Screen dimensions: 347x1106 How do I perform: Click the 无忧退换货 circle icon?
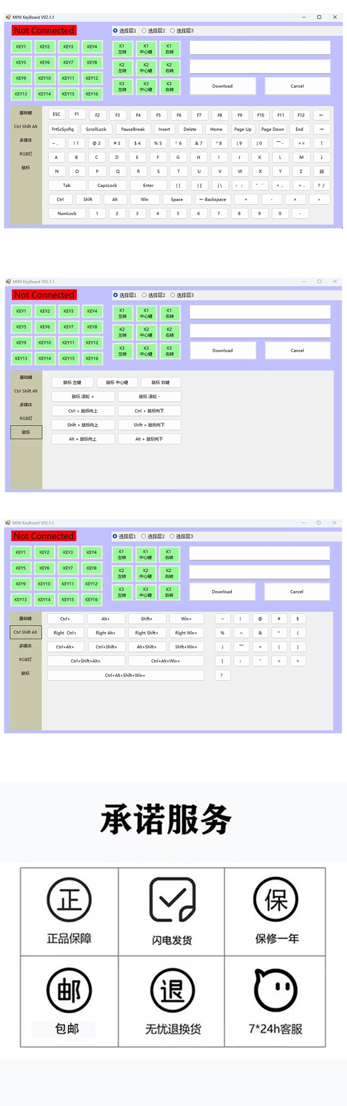click(x=173, y=990)
